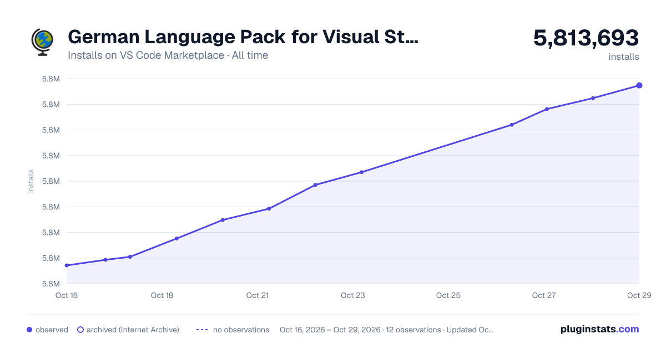Click the 'Installs on VS Code Marketplace · All time' subtitle
The width and height of the screenshot is (666, 349).
coord(168,55)
